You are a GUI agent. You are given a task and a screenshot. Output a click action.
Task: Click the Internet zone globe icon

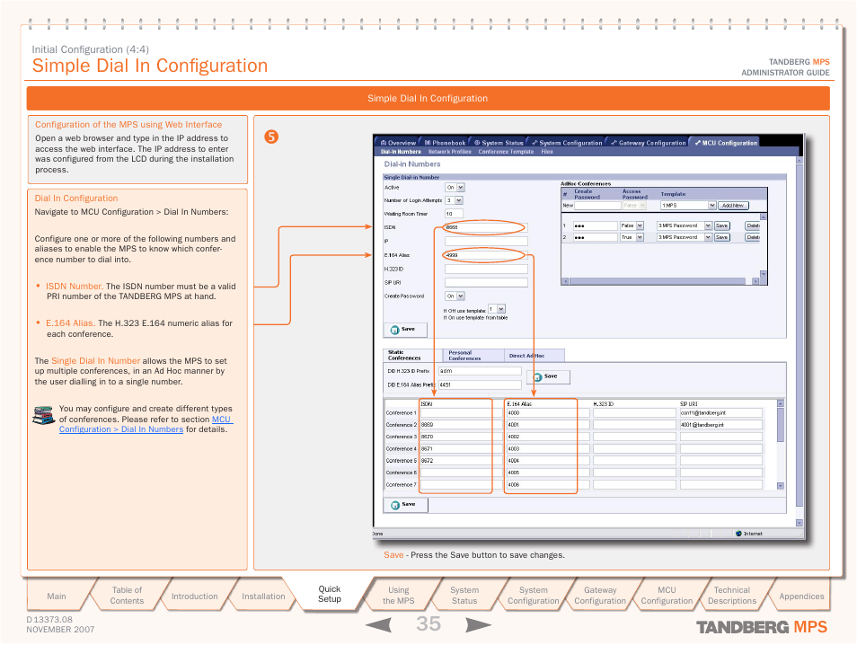pyautogui.click(x=738, y=534)
